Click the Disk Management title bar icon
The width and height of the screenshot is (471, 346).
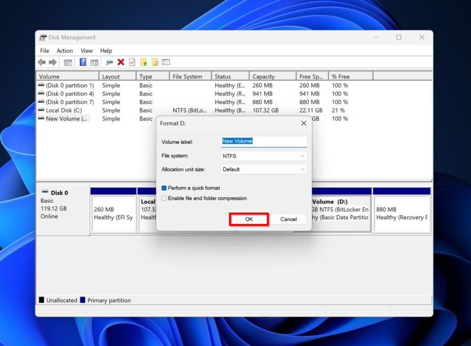pos(43,37)
